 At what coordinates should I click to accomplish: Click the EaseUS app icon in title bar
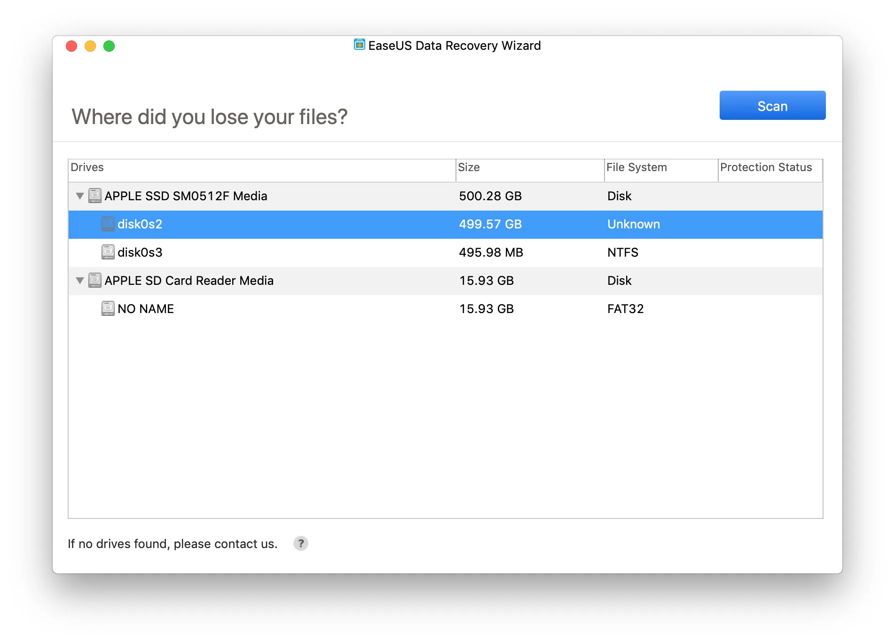[x=360, y=45]
